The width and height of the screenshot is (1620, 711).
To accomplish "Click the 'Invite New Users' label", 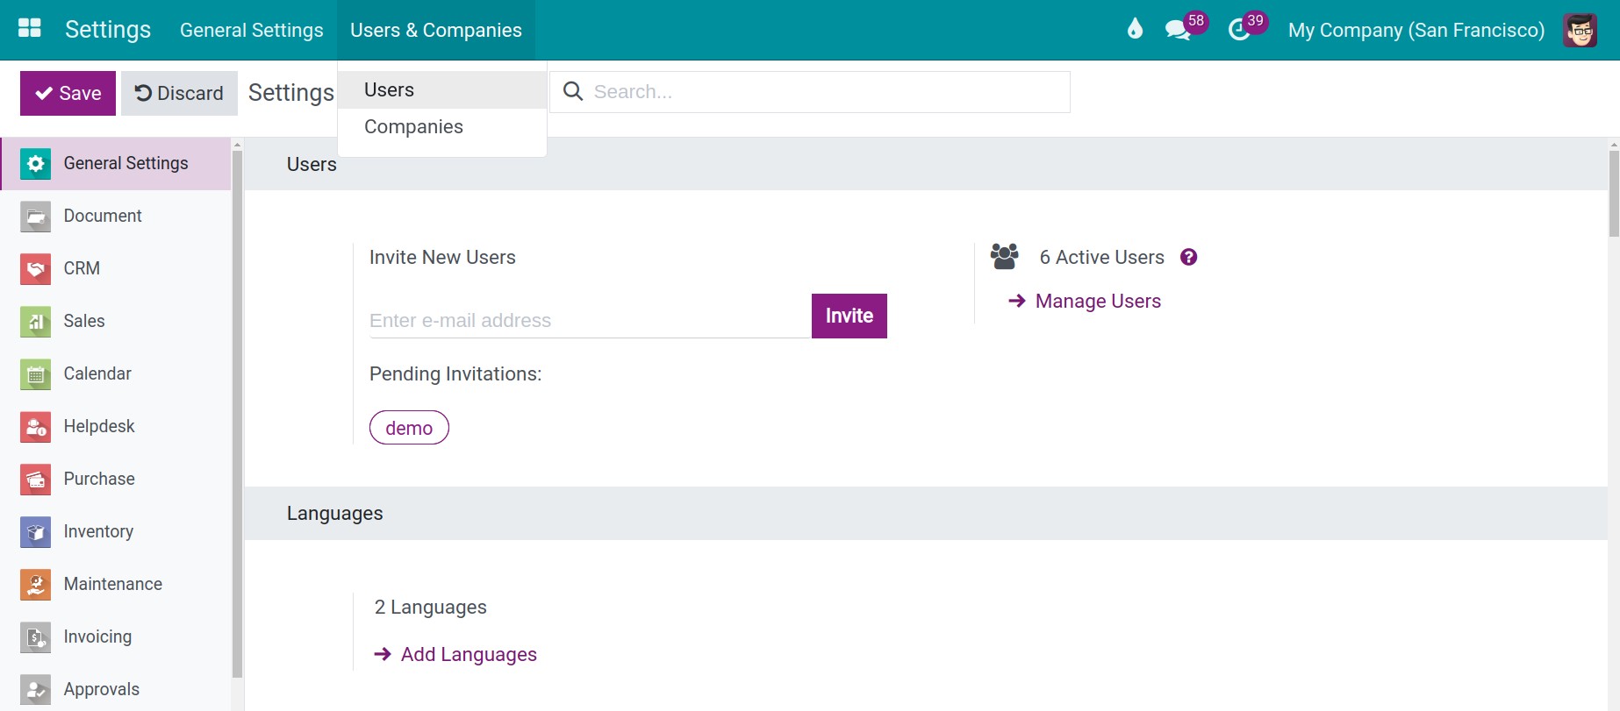I will tap(442, 258).
